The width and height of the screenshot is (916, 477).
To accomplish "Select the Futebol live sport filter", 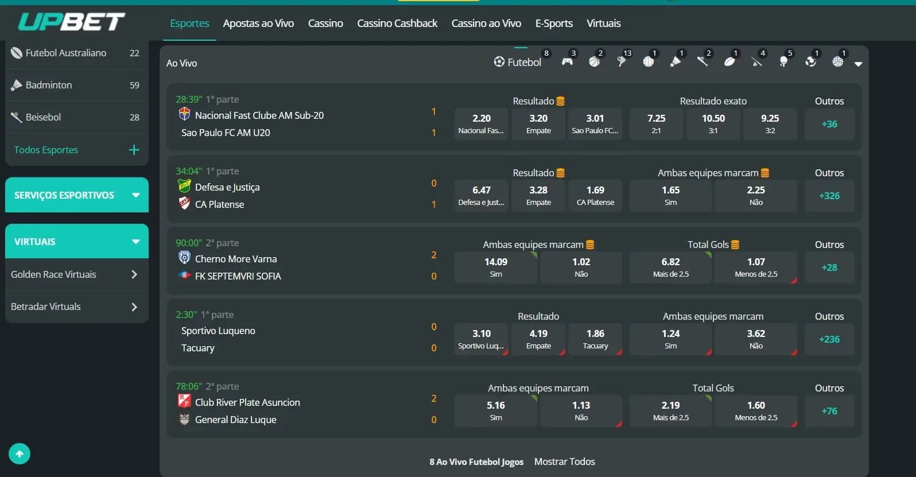I will tap(518, 62).
